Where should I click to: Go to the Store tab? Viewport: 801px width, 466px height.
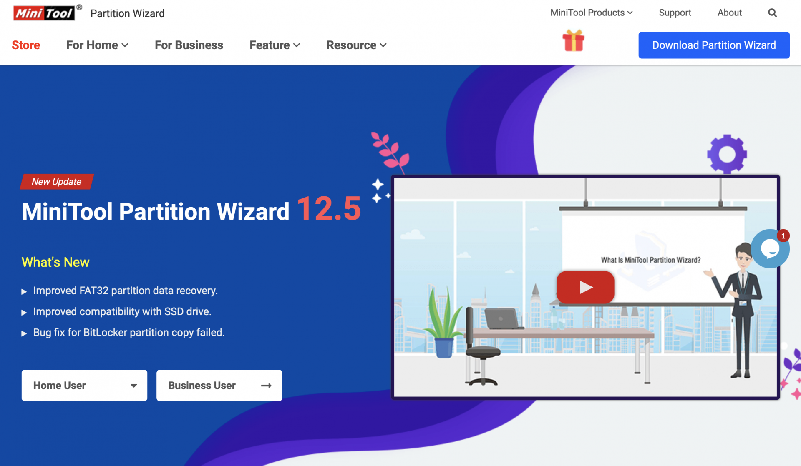pos(26,45)
